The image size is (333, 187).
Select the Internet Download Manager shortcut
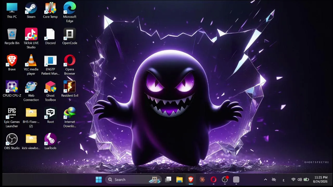(70, 117)
